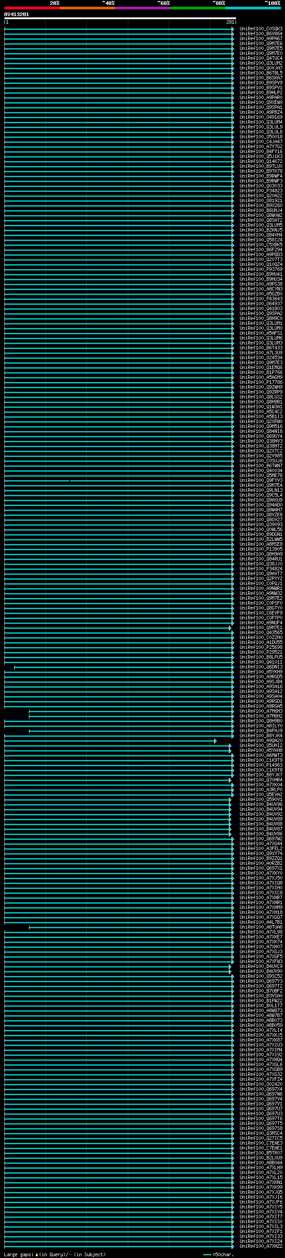This screenshot has width=285, height=1258.
Task: Click the shortened alignment bar for UniRef100_Q6DNI3
Action: pyautogui.click(x=124, y=667)
